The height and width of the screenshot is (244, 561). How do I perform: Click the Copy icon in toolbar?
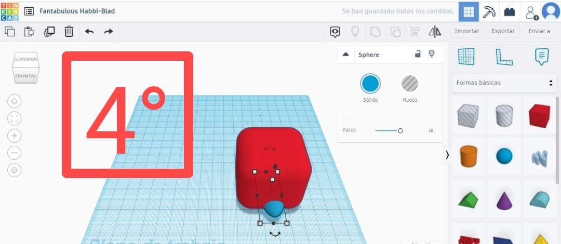tap(10, 32)
